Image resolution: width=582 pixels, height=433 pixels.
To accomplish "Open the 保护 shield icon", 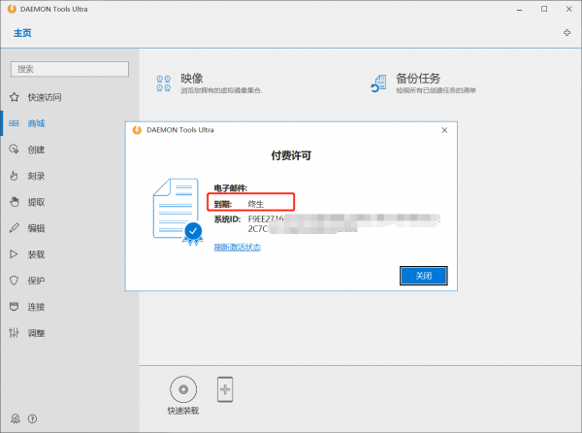I will (x=14, y=281).
